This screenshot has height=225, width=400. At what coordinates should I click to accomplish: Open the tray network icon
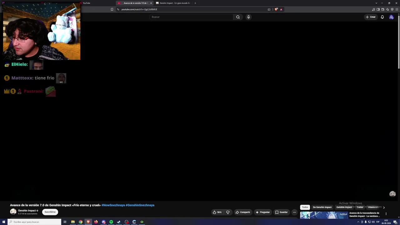coord(369,222)
